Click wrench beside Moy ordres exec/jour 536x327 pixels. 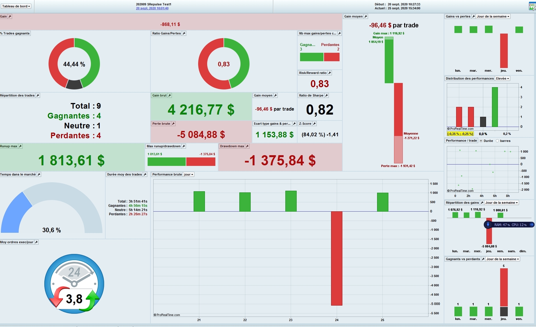click(36, 242)
